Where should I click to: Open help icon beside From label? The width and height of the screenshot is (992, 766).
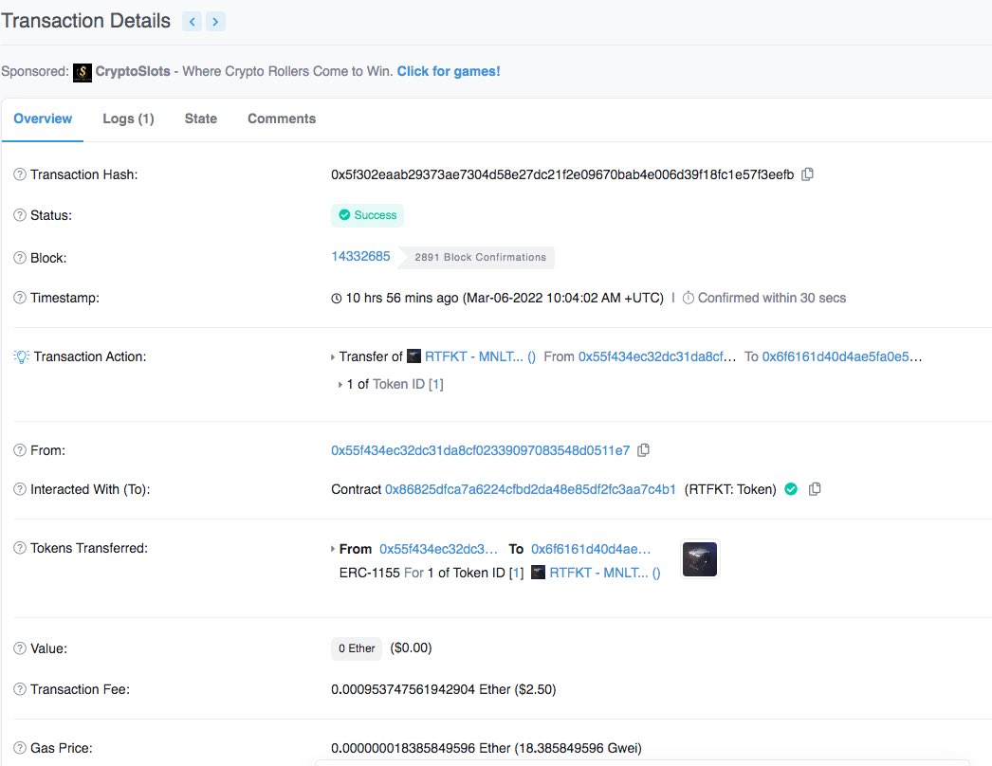(x=20, y=450)
